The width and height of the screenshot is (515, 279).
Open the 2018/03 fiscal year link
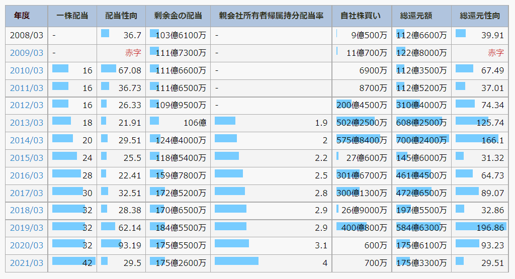click(x=27, y=210)
